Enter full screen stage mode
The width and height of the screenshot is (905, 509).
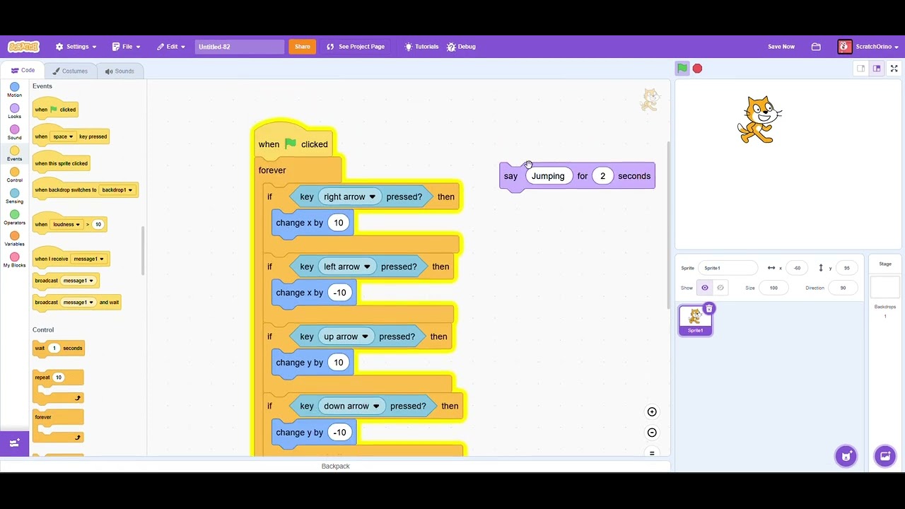tap(894, 69)
